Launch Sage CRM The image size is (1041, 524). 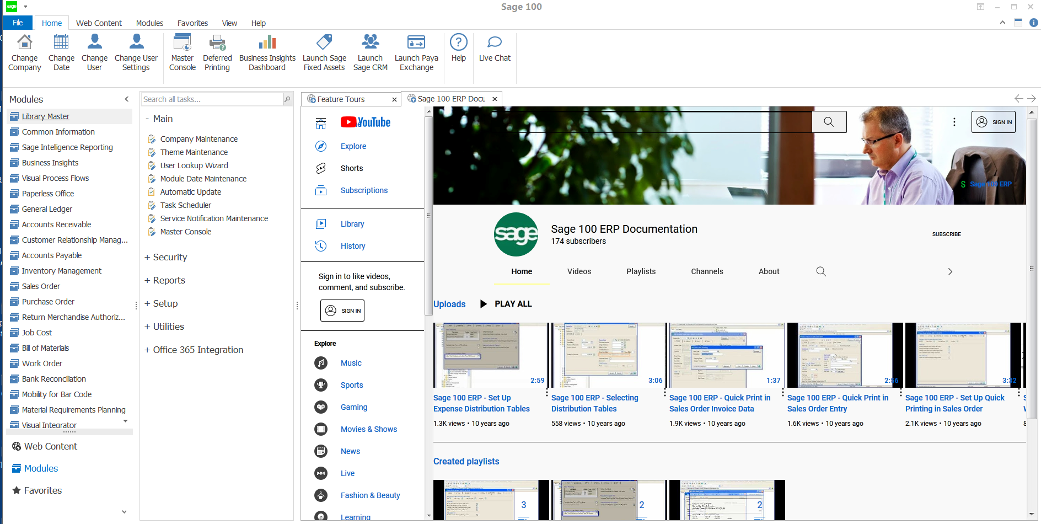[x=370, y=53]
